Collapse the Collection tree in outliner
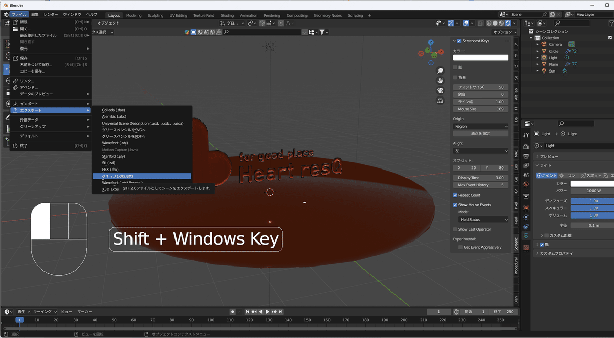 pos(532,38)
